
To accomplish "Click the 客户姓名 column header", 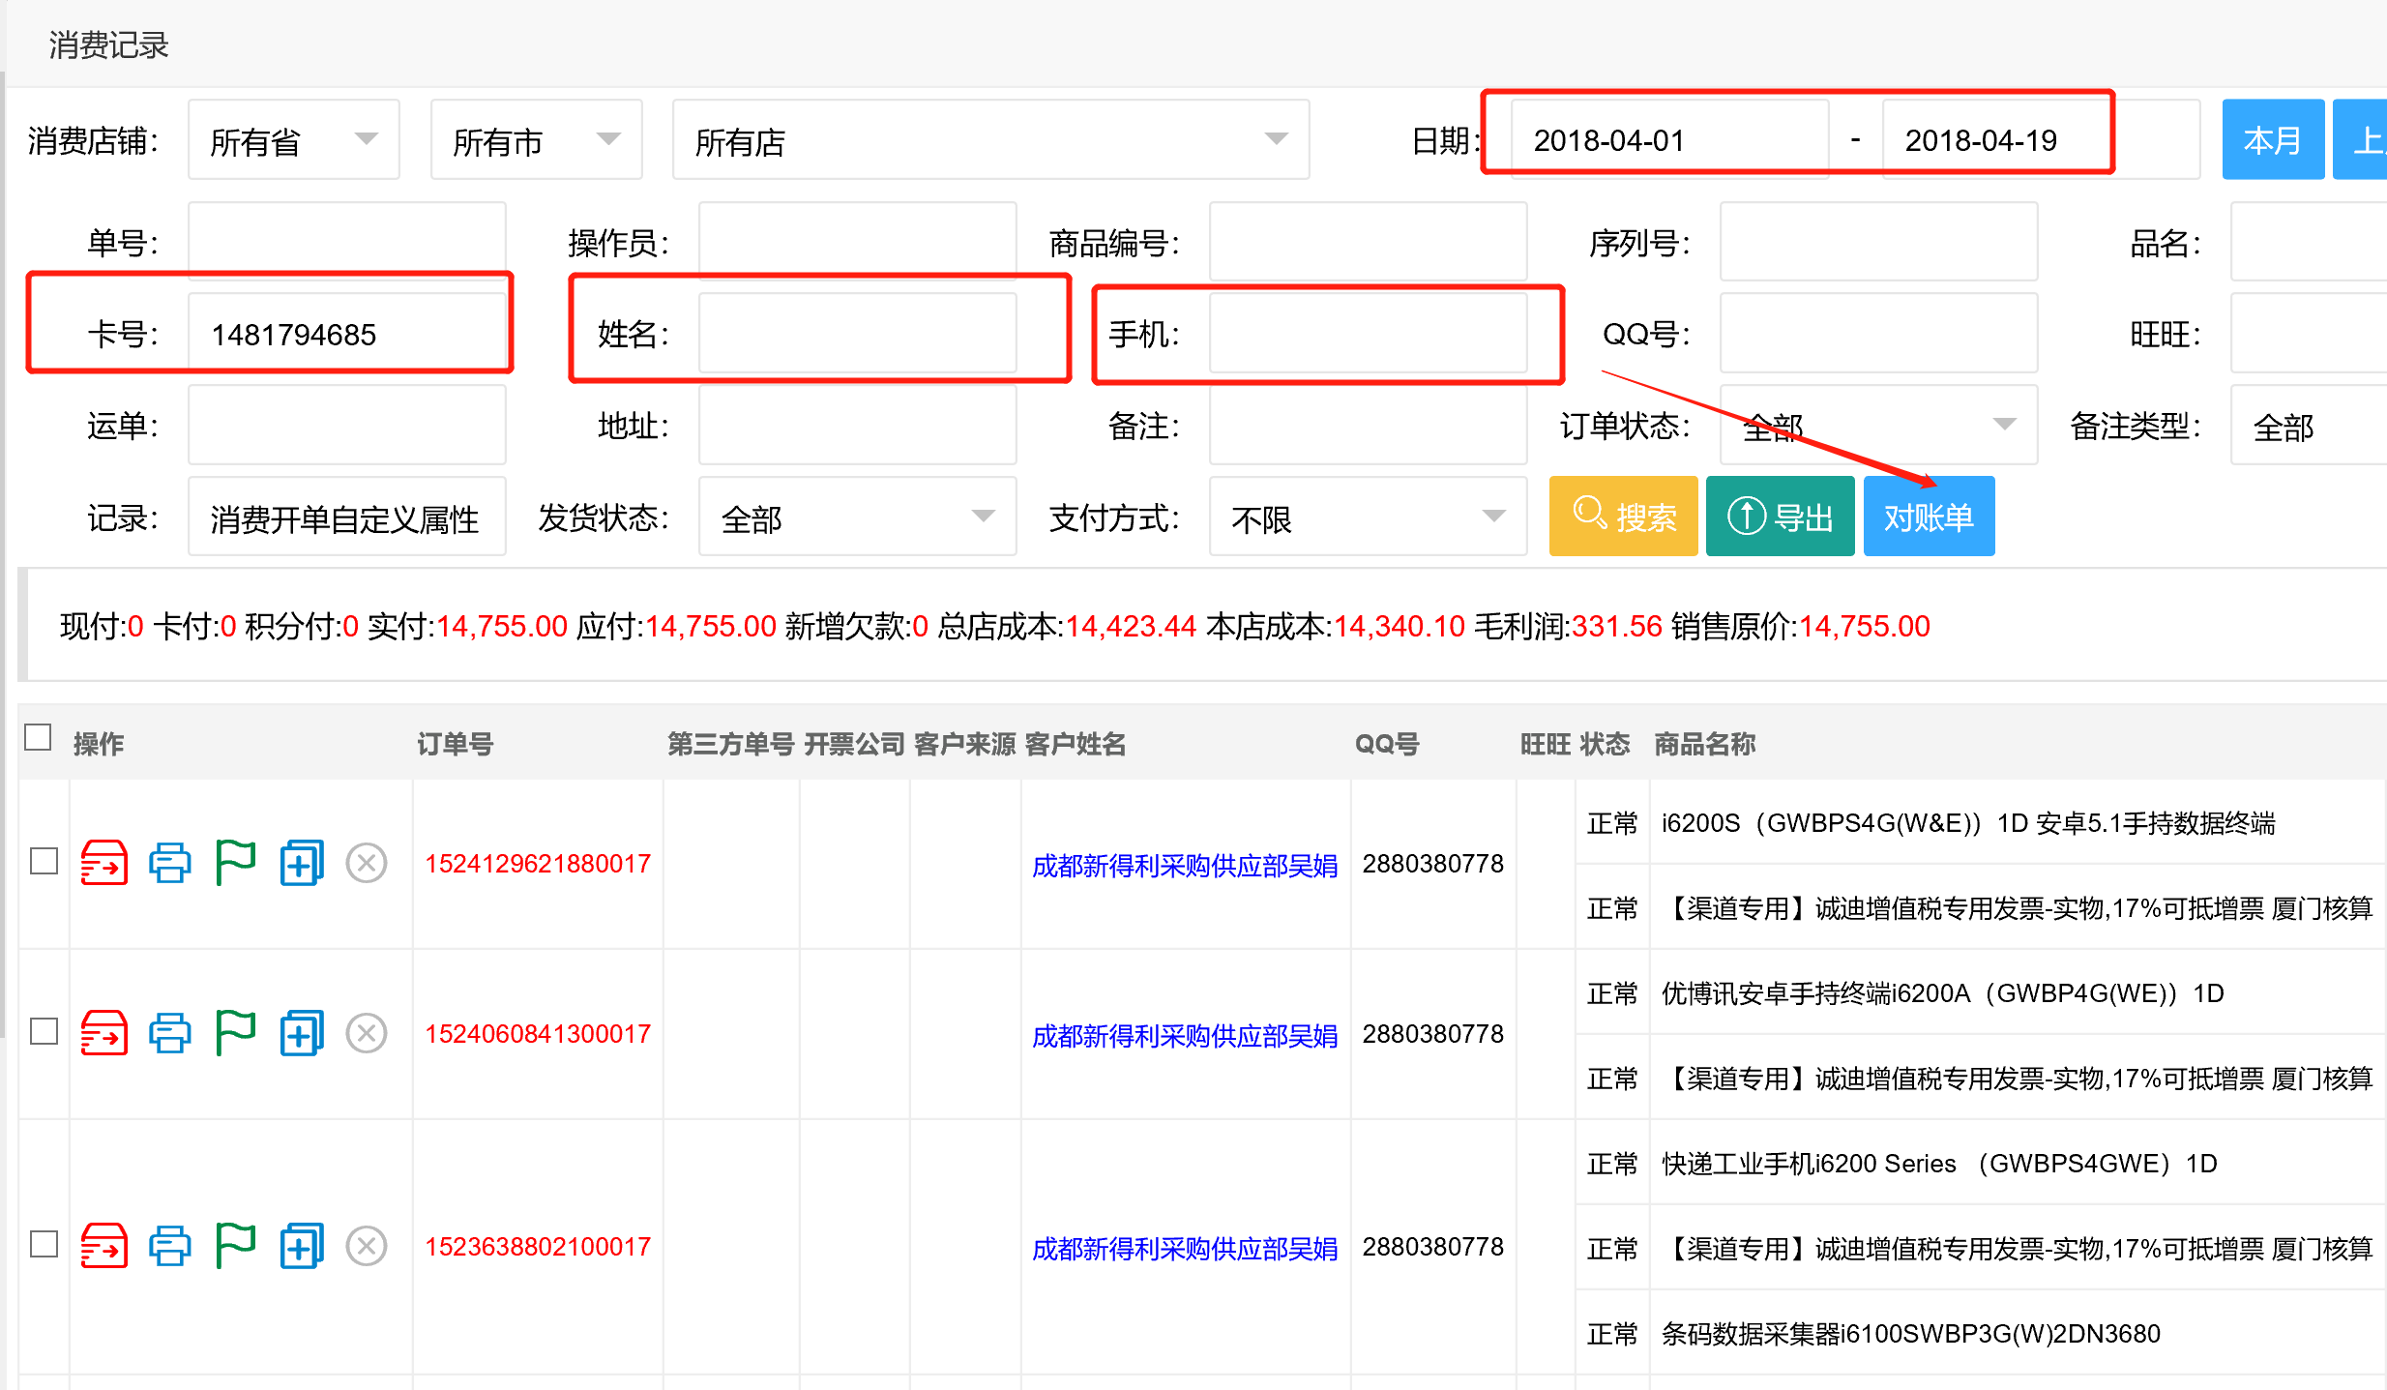I will (x=1076, y=744).
